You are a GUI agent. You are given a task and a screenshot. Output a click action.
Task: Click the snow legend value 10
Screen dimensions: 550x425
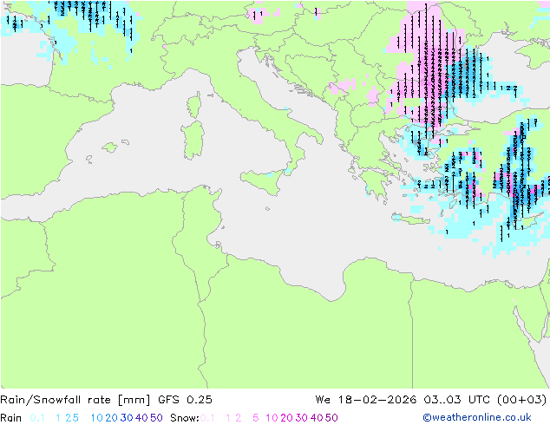point(272,418)
